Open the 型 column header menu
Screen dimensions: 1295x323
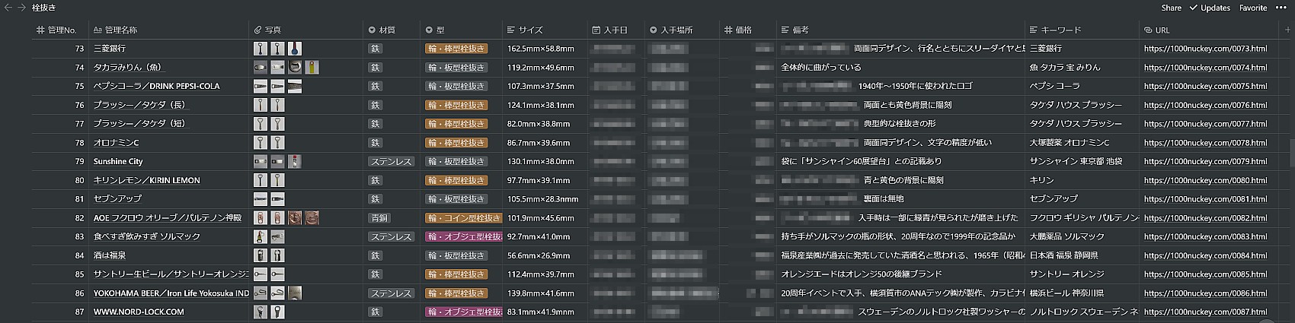(440, 30)
